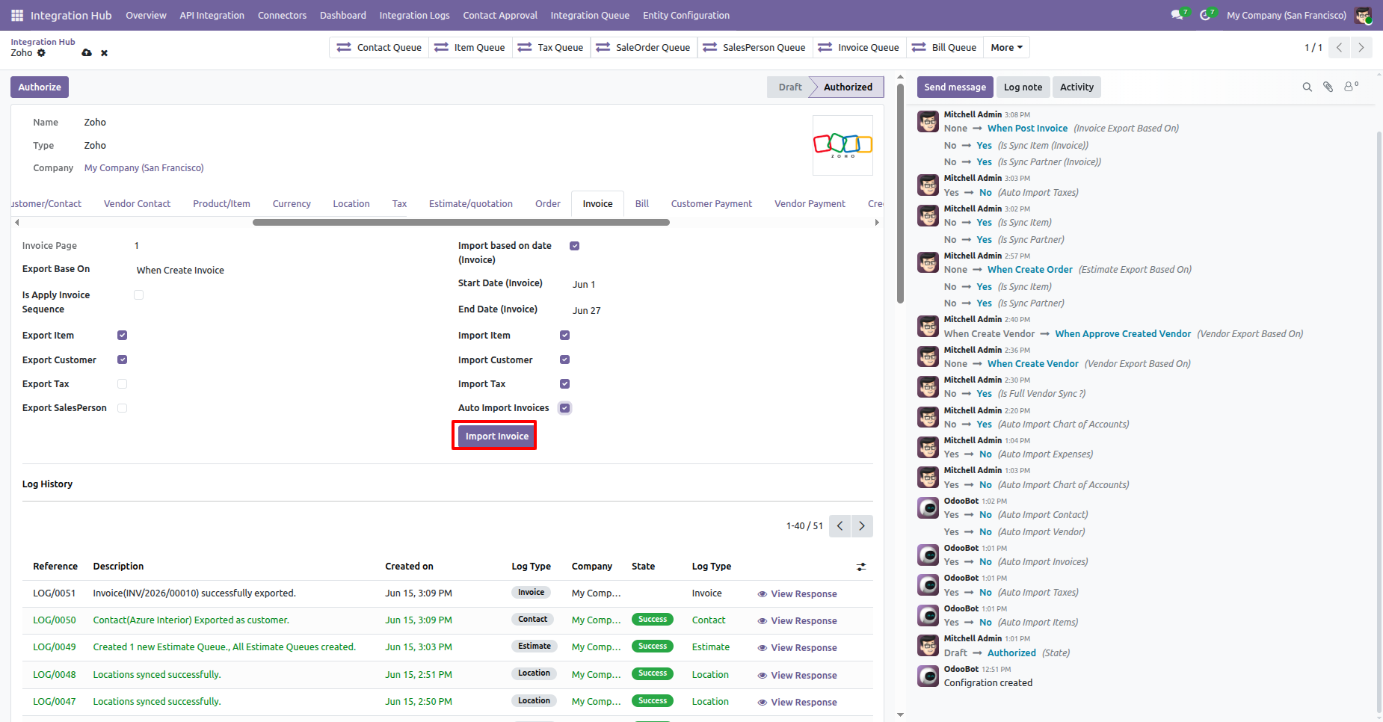
Task: Open the Integration Logs menu
Action: pos(414,15)
